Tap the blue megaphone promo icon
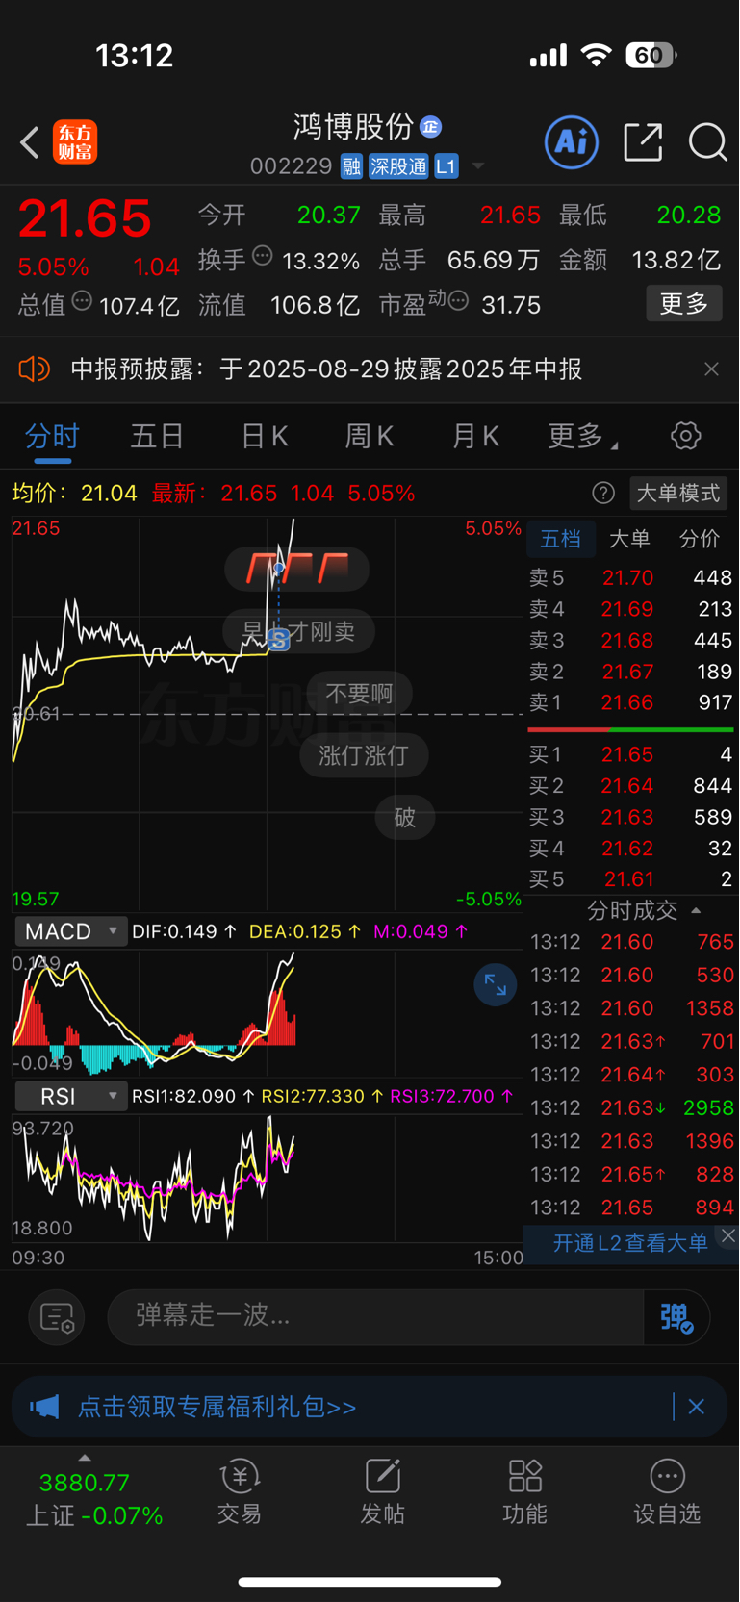The image size is (740, 1602). 44,1407
